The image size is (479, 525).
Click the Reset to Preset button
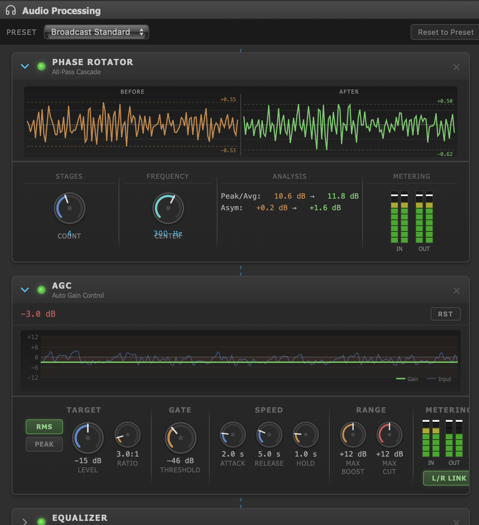point(445,32)
